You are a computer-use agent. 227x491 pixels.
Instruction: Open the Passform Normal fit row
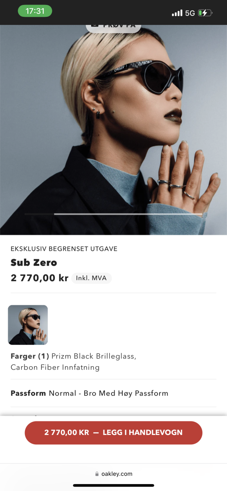[x=113, y=393]
